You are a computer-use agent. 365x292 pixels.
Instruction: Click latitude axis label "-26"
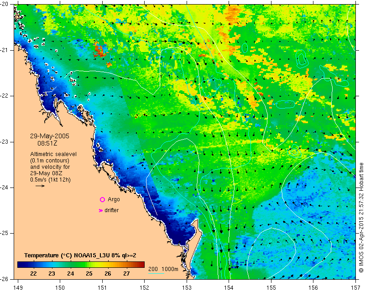tap(4, 279)
